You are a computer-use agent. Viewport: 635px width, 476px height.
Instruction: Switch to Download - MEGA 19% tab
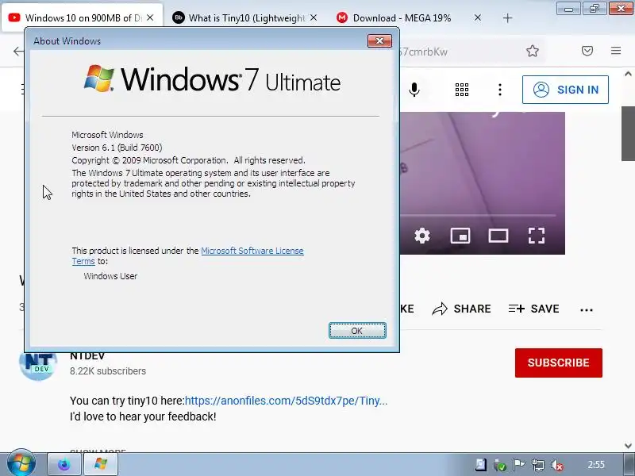click(402, 17)
